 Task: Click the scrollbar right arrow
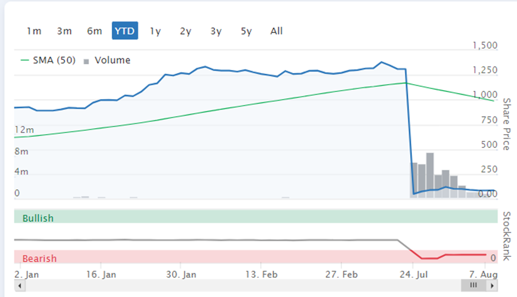click(492, 285)
